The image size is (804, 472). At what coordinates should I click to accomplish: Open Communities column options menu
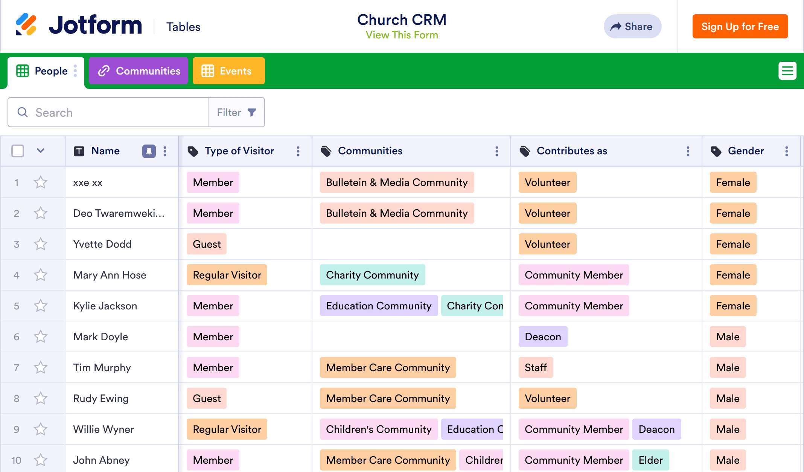coord(496,151)
